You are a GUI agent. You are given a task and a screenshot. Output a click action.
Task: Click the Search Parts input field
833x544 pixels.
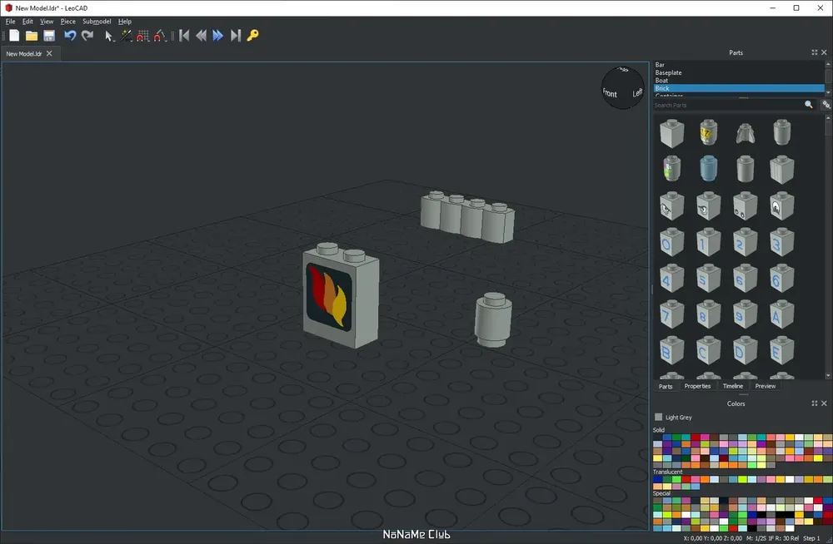pos(728,105)
